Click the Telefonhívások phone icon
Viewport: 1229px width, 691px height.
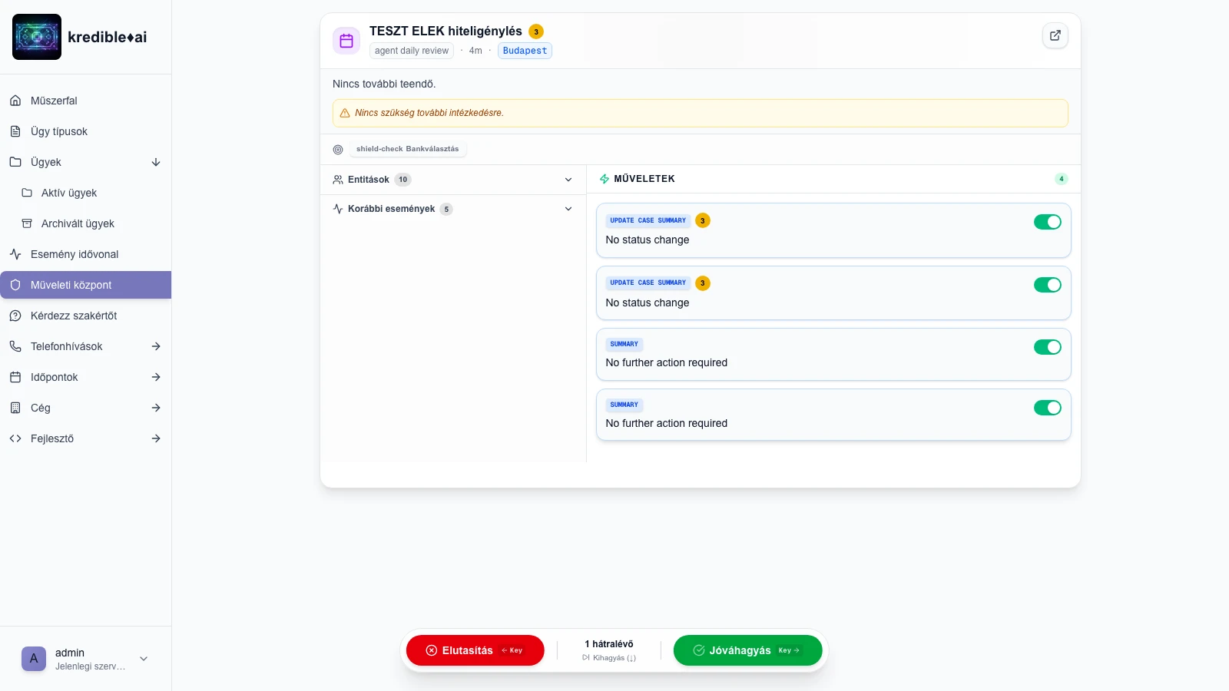[15, 346]
